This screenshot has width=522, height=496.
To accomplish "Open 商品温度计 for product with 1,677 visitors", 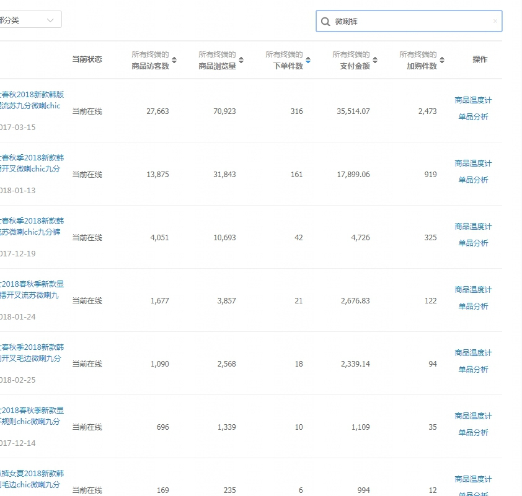I will click(x=473, y=290).
